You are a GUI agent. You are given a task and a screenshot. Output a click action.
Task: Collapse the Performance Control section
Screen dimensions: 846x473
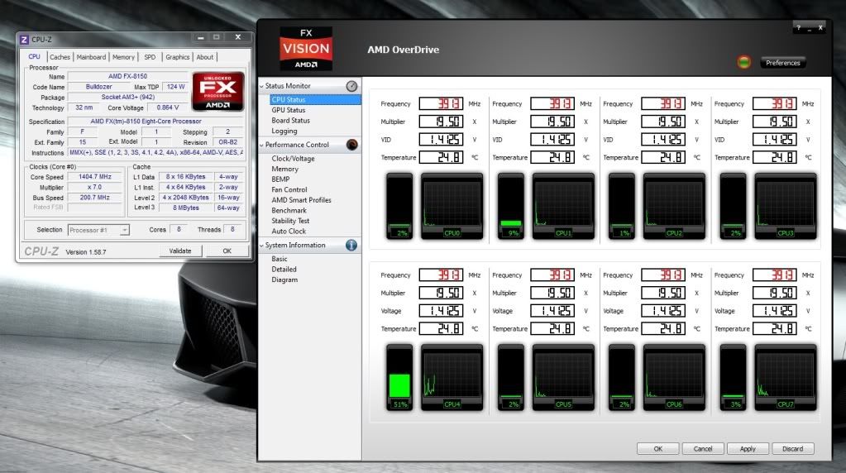coord(261,145)
